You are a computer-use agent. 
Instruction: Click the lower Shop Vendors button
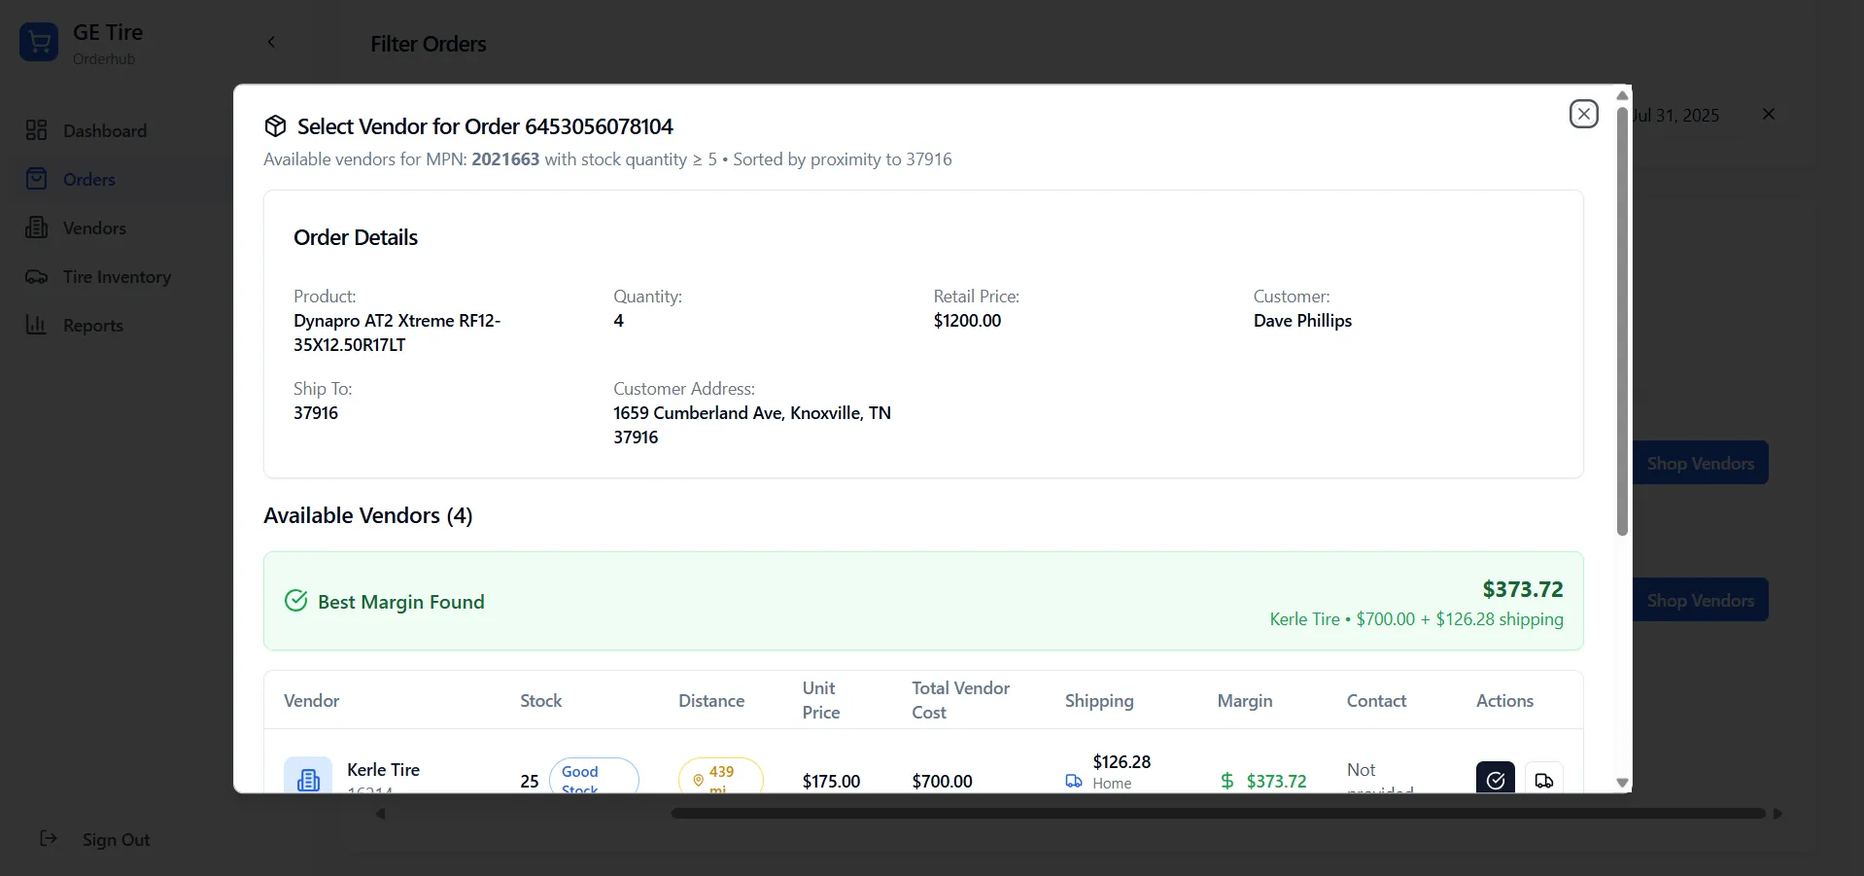click(x=1701, y=600)
